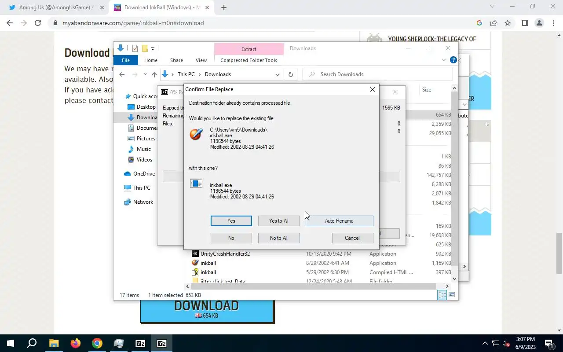Screen dimensions: 563x352
Task: Close the Confirm File Replace dialog
Action: click(x=373, y=89)
